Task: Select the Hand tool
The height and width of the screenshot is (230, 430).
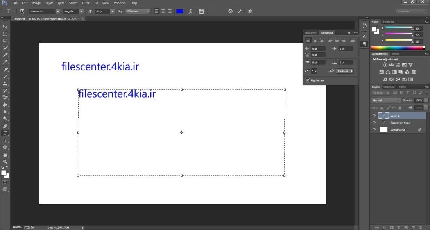Action: click(x=5, y=154)
